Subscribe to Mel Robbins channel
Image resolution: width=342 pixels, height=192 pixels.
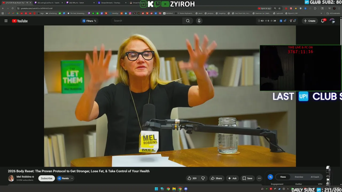tap(46, 178)
